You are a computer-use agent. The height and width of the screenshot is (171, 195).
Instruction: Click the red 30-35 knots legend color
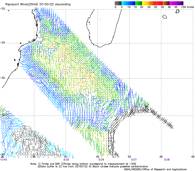(x=159, y=3)
